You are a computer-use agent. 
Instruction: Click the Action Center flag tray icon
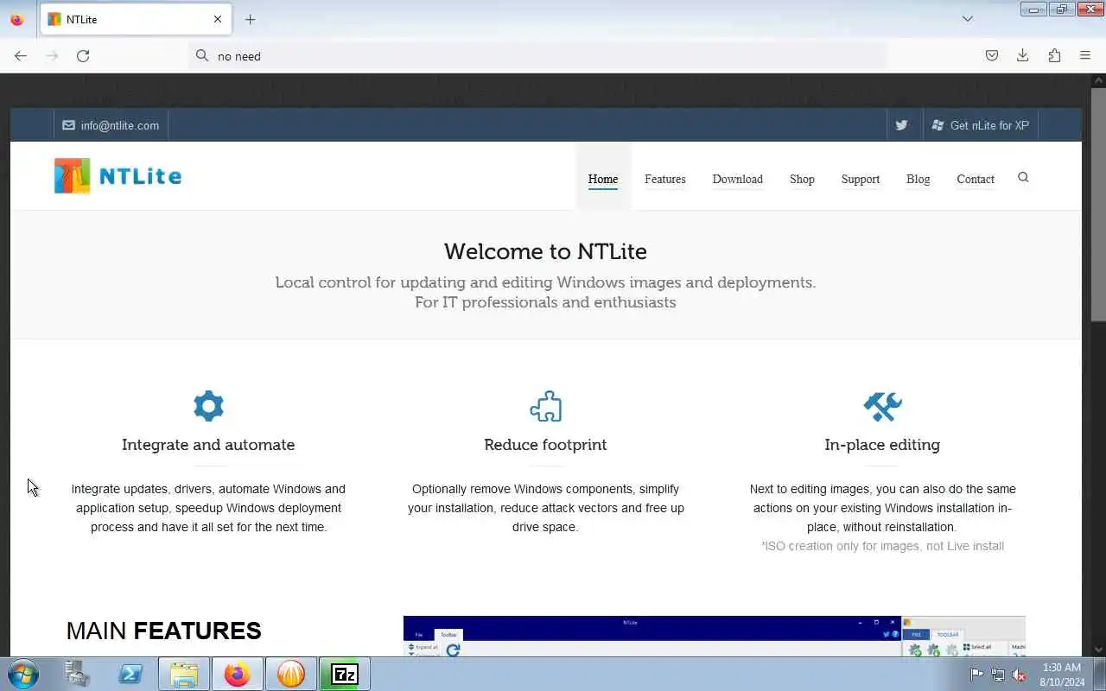tap(976, 675)
